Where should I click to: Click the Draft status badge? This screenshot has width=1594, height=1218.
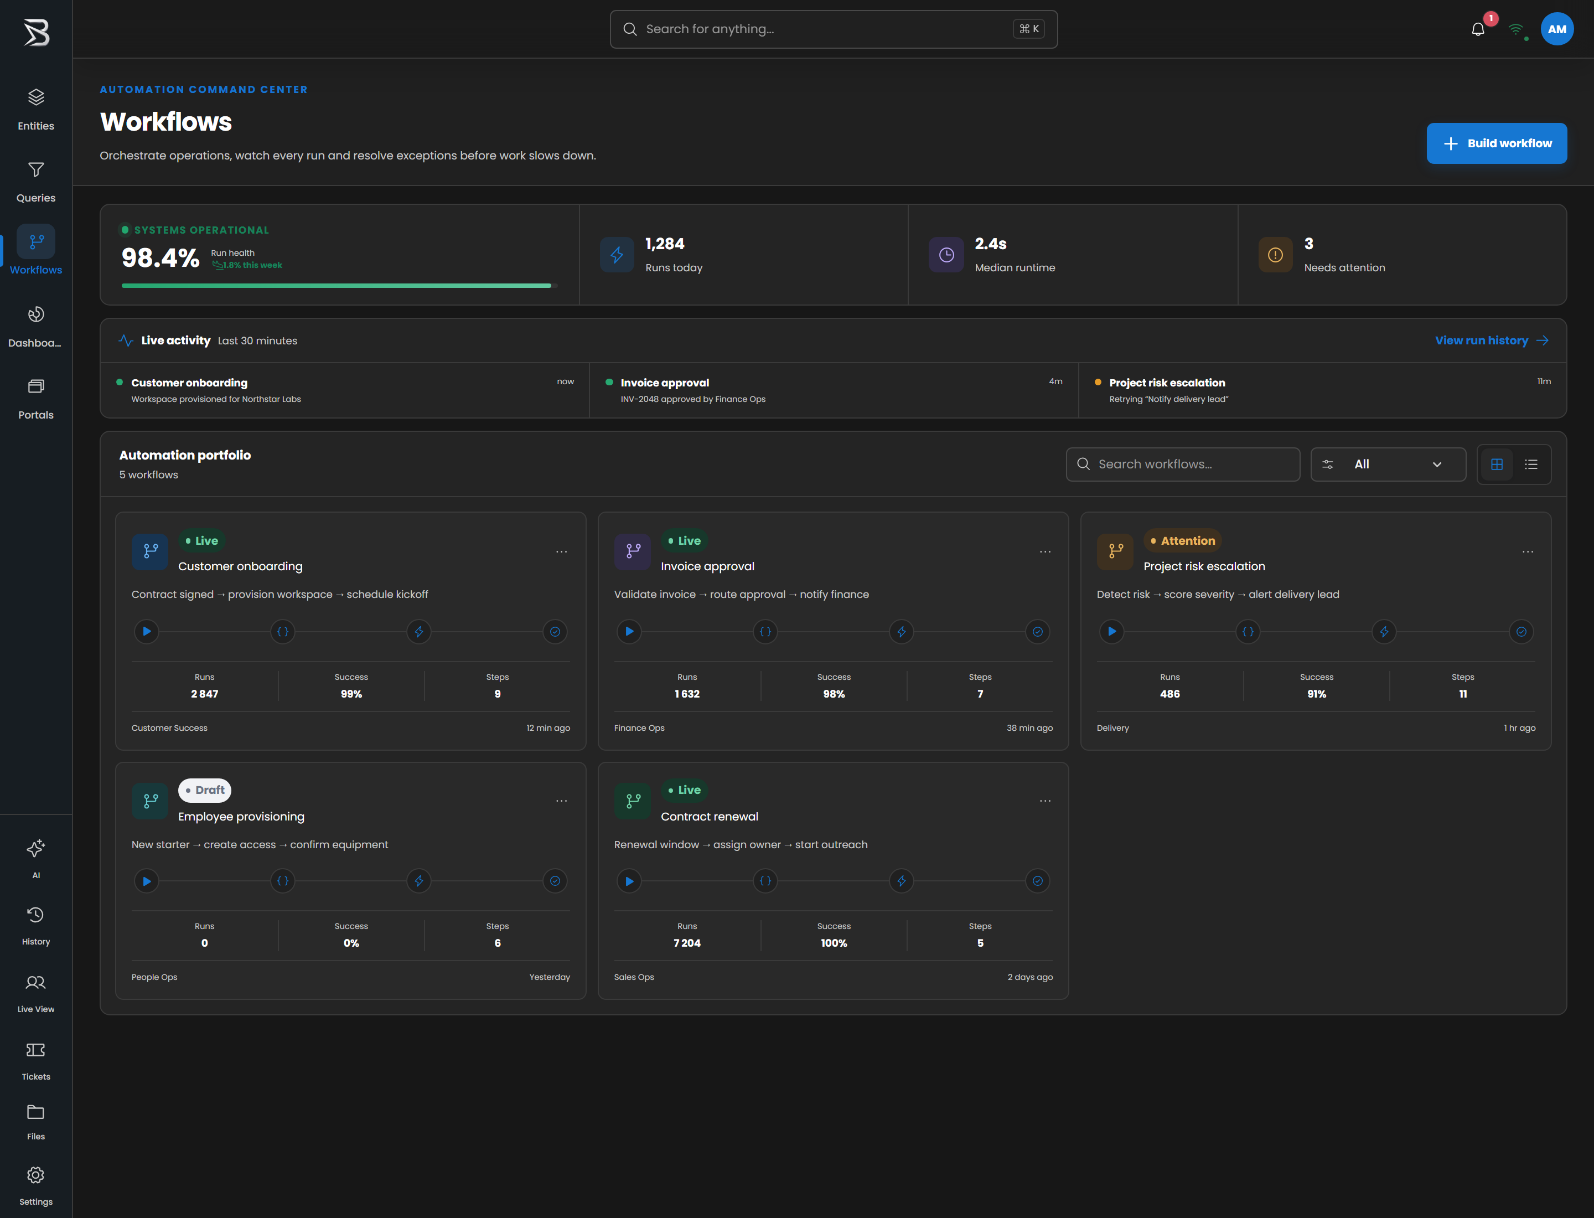204,790
